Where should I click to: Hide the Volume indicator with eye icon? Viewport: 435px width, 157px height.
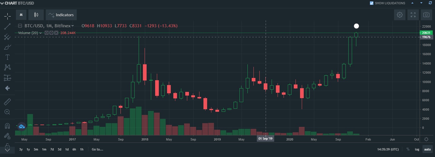(46, 33)
